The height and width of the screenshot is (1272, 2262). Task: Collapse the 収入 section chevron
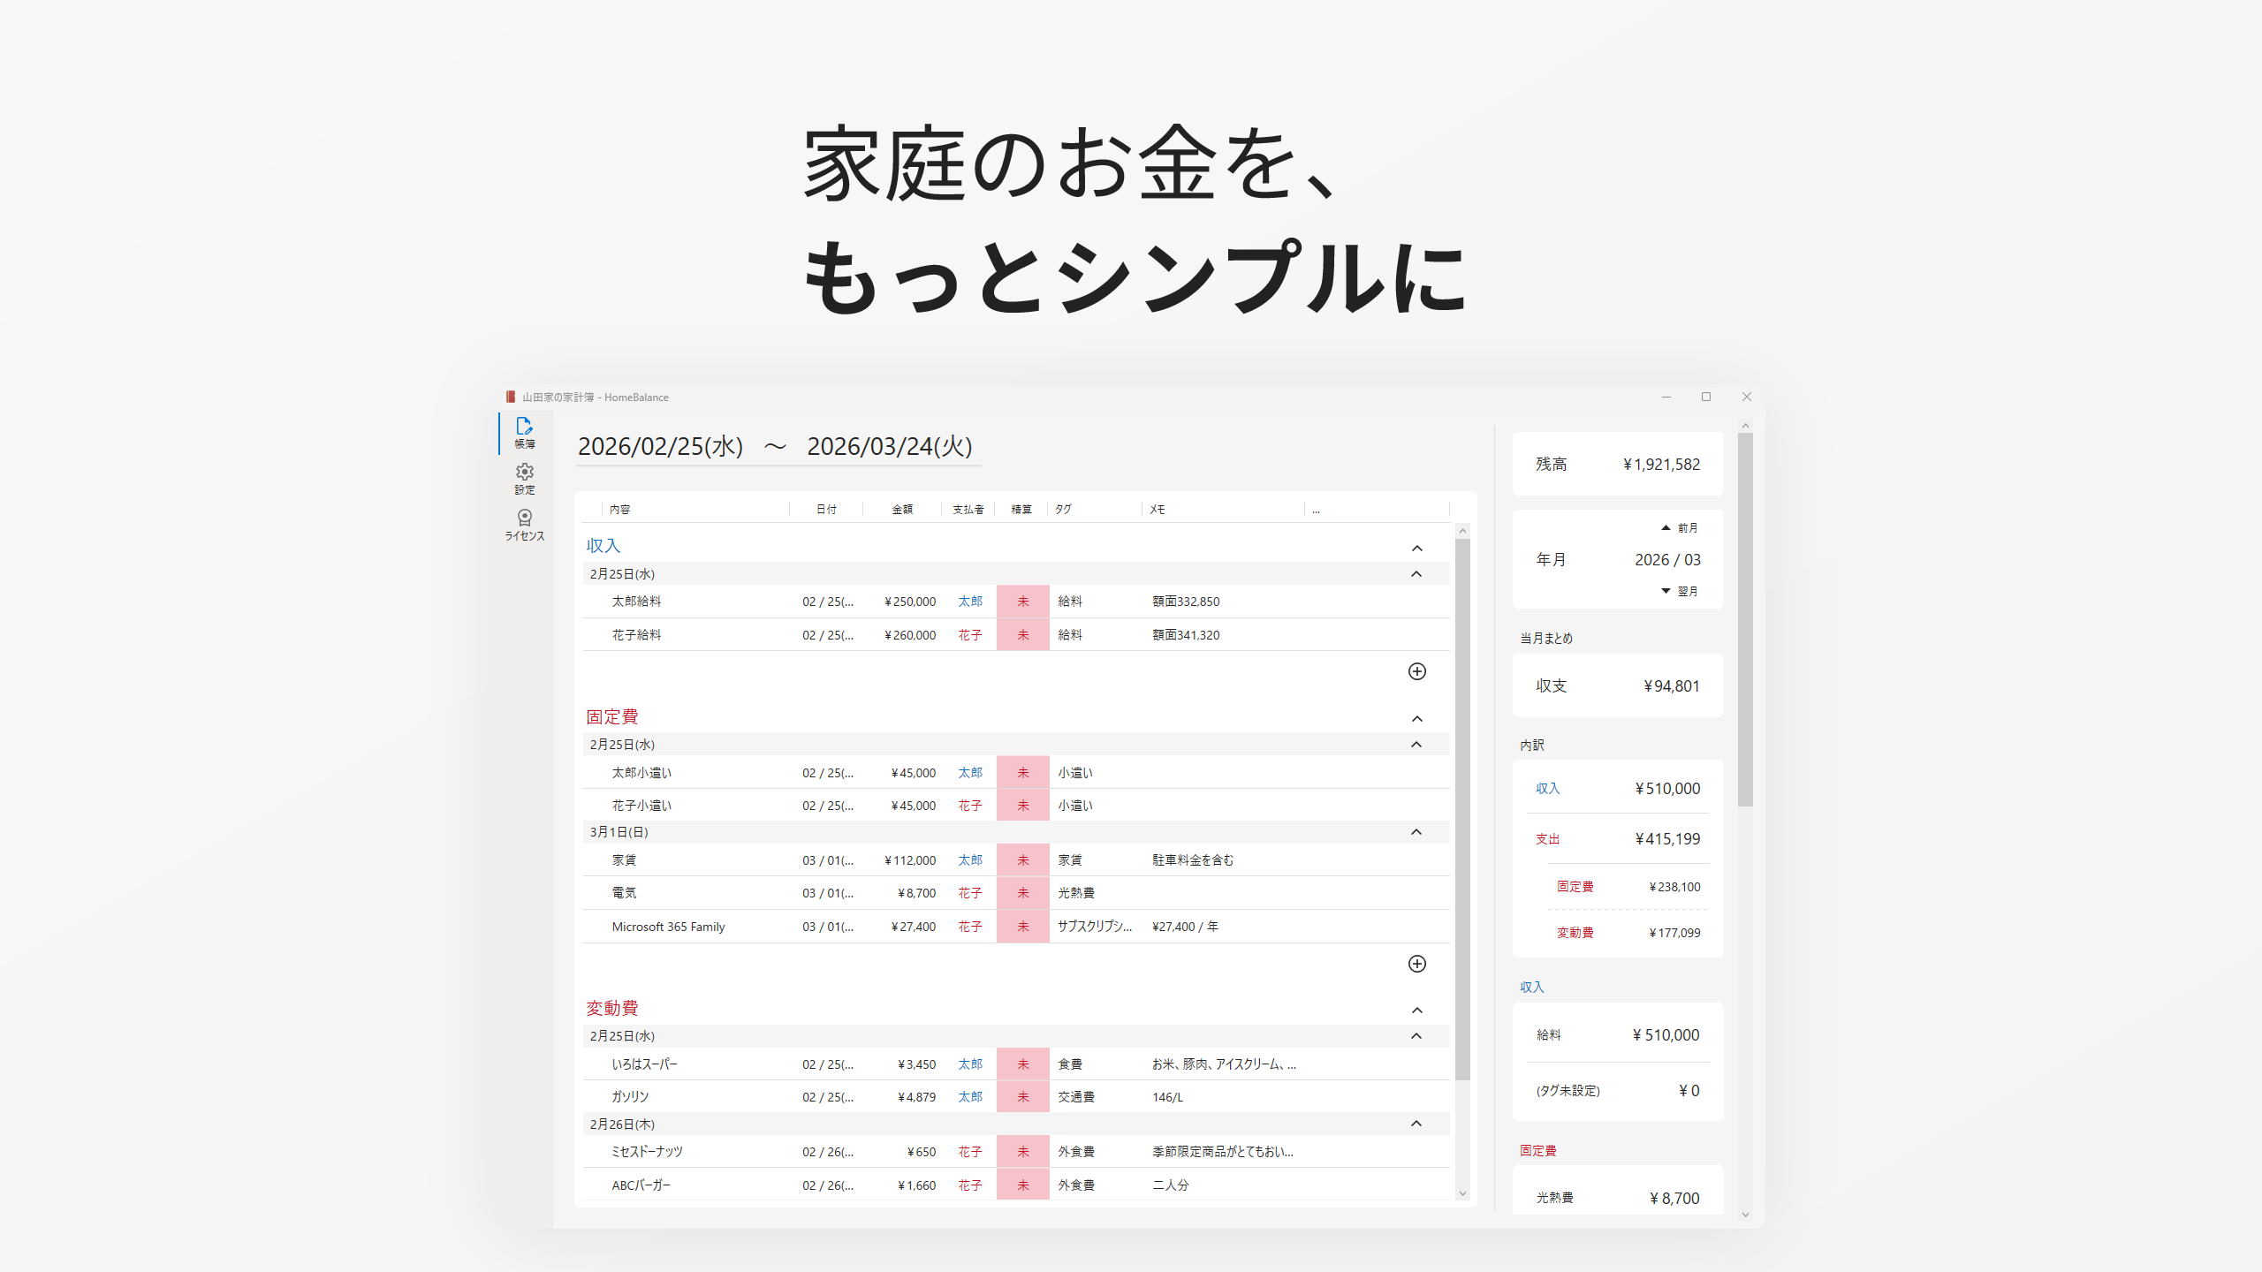click(1416, 549)
